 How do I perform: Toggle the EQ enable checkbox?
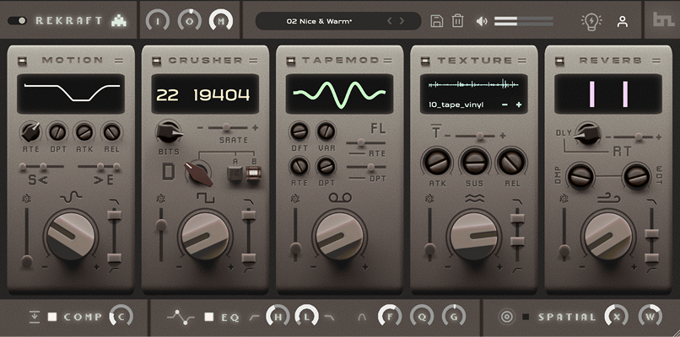point(209,317)
